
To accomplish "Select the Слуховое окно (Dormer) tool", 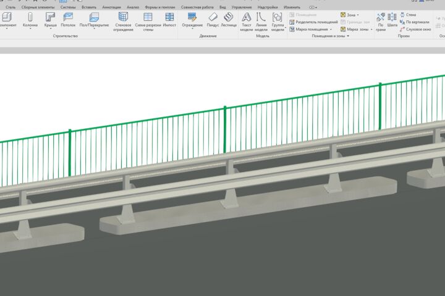I will [x=416, y=30].
